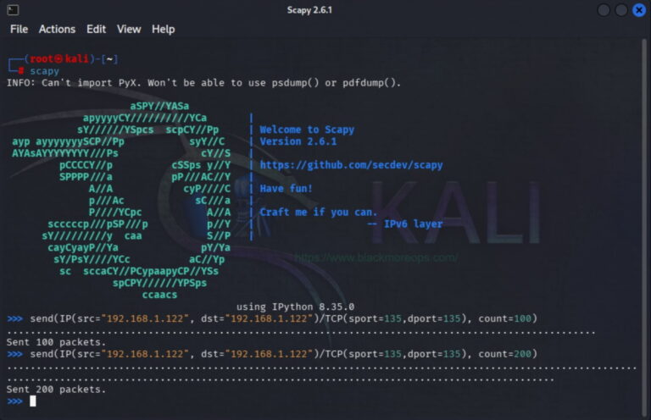The height and width of the screenshot is (420, 651).
Task: Click the 'Scapy 2.6.1' window title
Action: 309,10
